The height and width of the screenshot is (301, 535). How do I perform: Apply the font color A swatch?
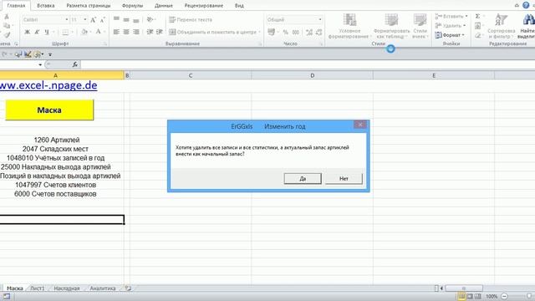[x=98, y=32]
